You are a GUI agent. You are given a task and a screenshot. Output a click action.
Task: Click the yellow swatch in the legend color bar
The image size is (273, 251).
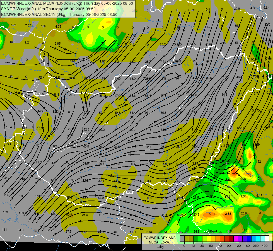pos(209,238)
